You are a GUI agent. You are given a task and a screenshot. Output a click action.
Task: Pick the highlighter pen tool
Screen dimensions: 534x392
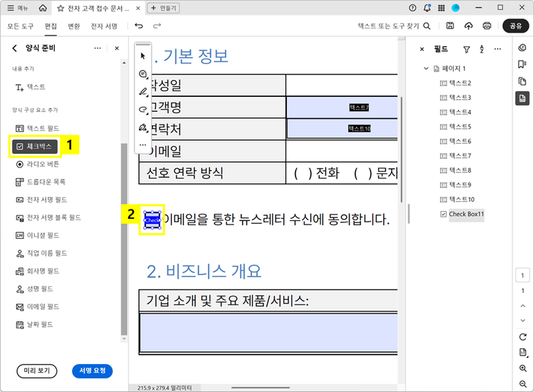(142, 92)
